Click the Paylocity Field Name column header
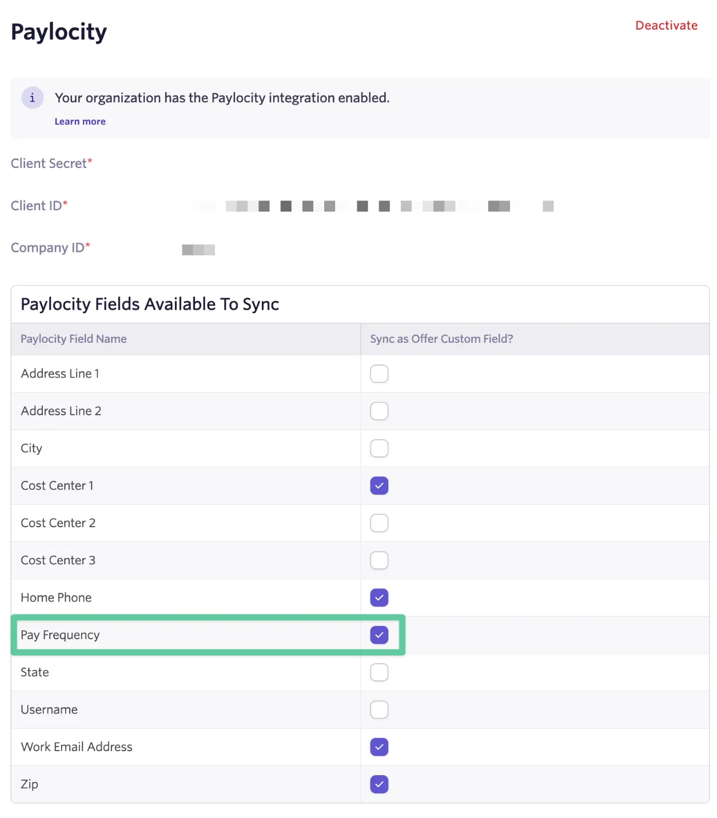Screen dimensions: 717x818 point(74,339)
